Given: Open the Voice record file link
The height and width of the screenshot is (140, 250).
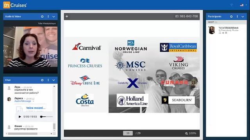Looking at the screenshot, I should pos(36,108).
